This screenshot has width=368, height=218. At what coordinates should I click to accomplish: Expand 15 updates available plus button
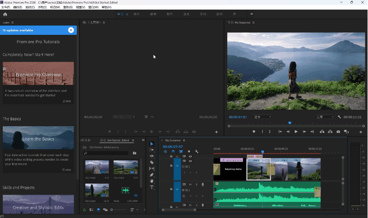71,30
